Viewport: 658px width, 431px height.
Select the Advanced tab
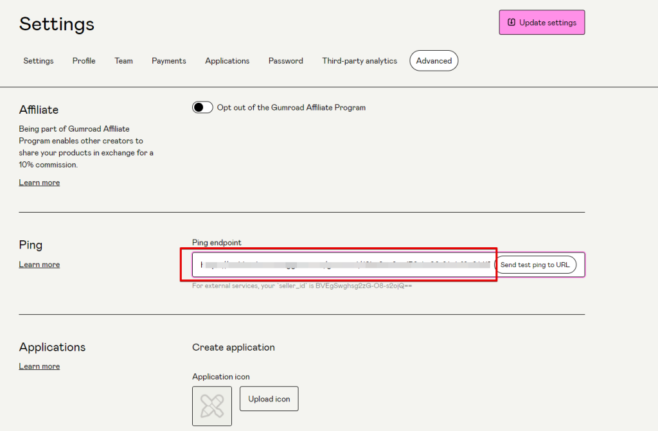click(x=434, y=61)
